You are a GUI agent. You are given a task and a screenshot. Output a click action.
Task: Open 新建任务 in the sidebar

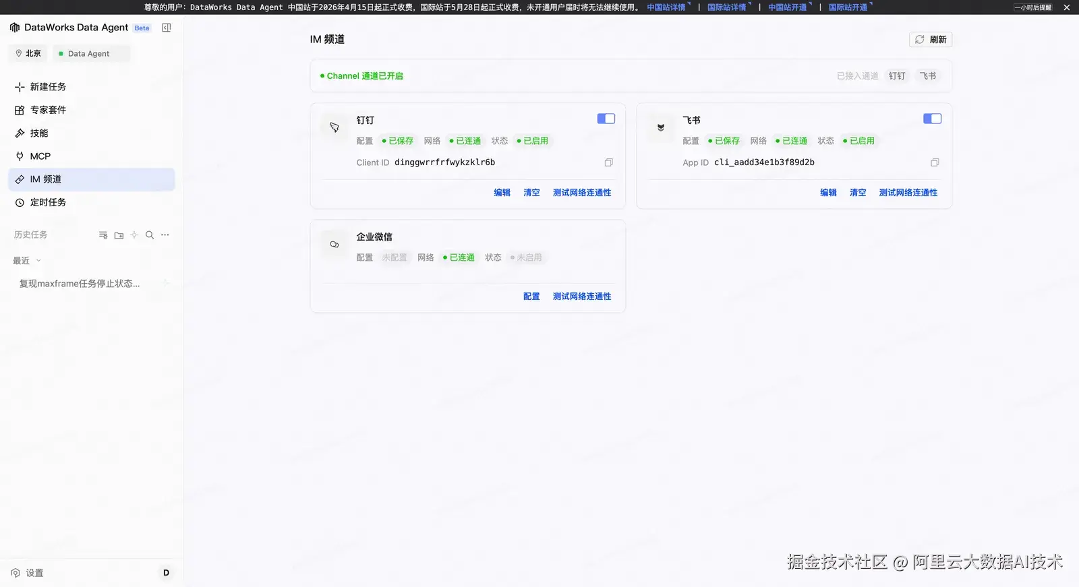(92, 87)
